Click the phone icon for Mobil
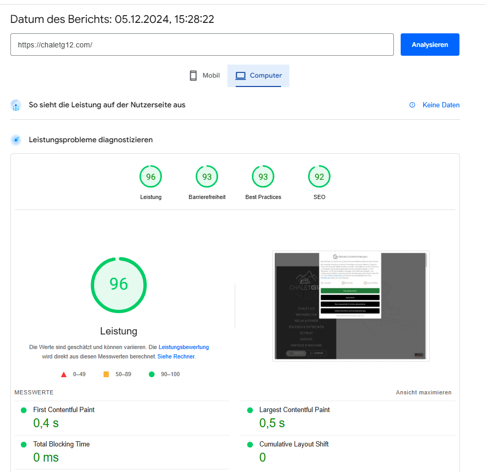The width and height of the screenshot is (486, 472). pyautogui.click(x=193, y=76)
